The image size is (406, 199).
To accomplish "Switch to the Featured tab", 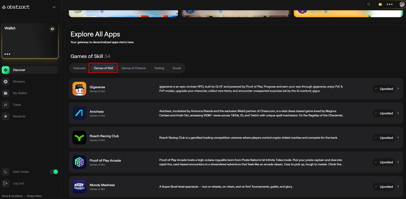I will point(79,68).
